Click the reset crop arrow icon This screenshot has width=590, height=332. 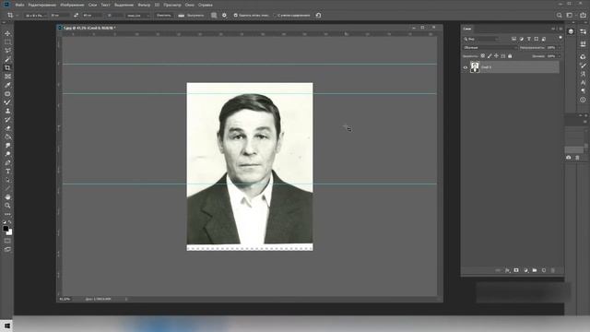318,16
